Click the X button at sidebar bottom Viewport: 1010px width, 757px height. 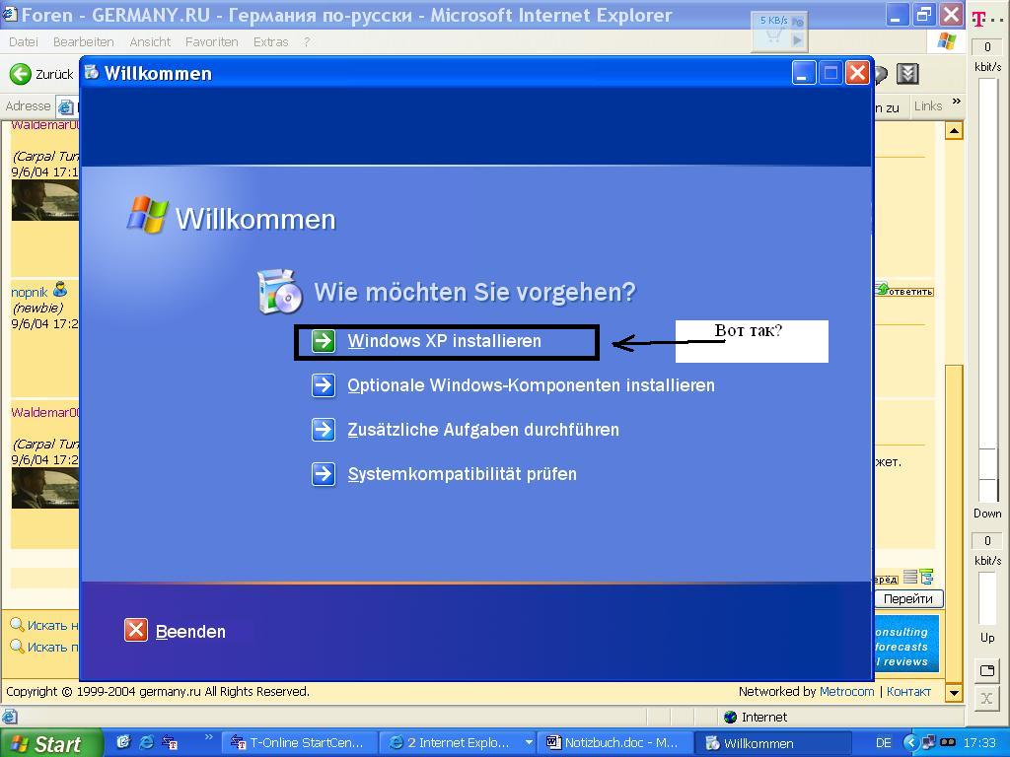[x=986, y=698]
